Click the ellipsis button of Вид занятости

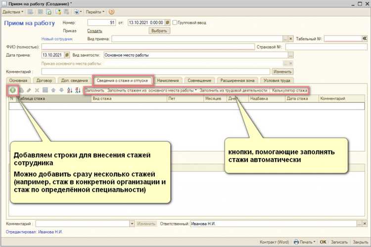290,55
